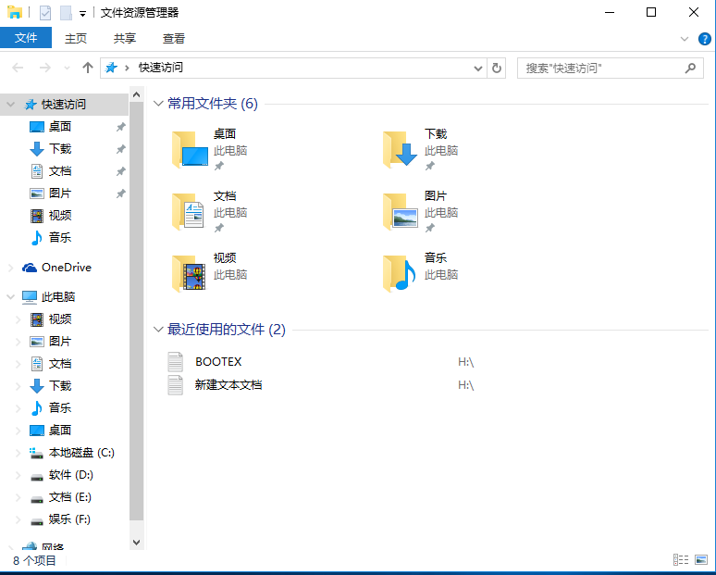Open the 音乐 folder with music note
716x575 pixels.
pos(401,274)
